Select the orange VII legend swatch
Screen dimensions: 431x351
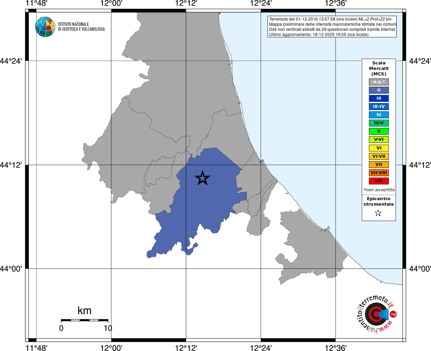click(x=379, y=165)
